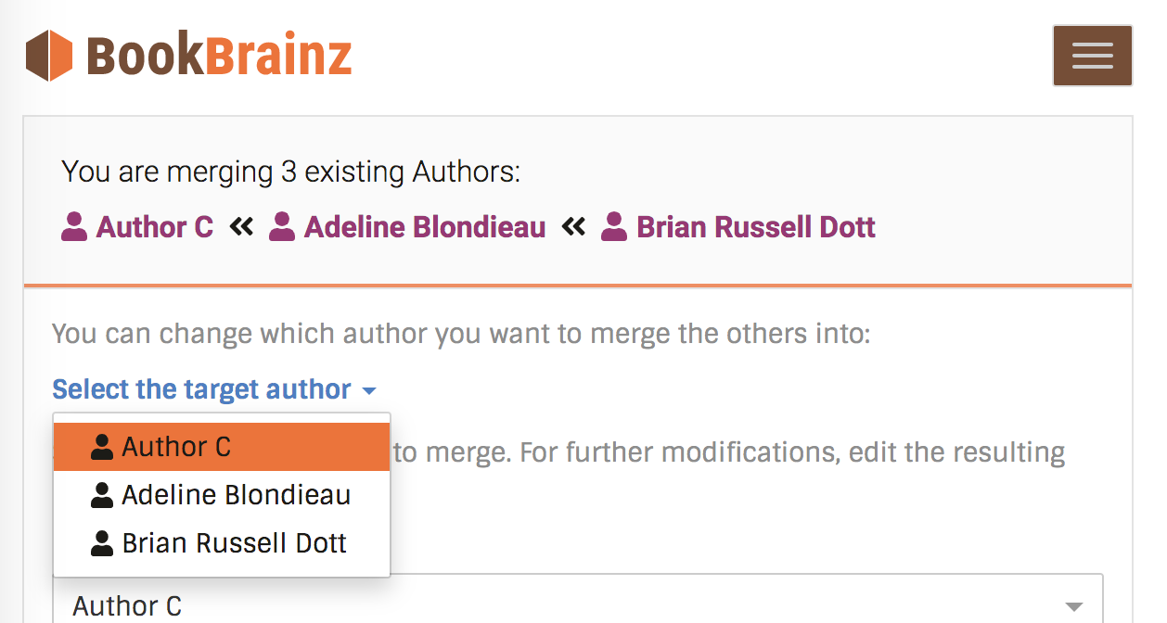Expand the Author C select box arrow

coord(1073,607)
